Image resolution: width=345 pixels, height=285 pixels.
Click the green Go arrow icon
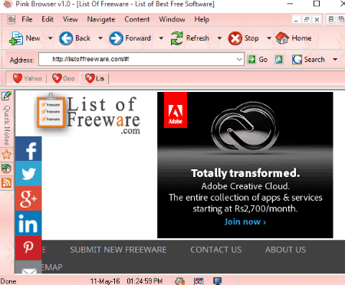click(251, 60)
